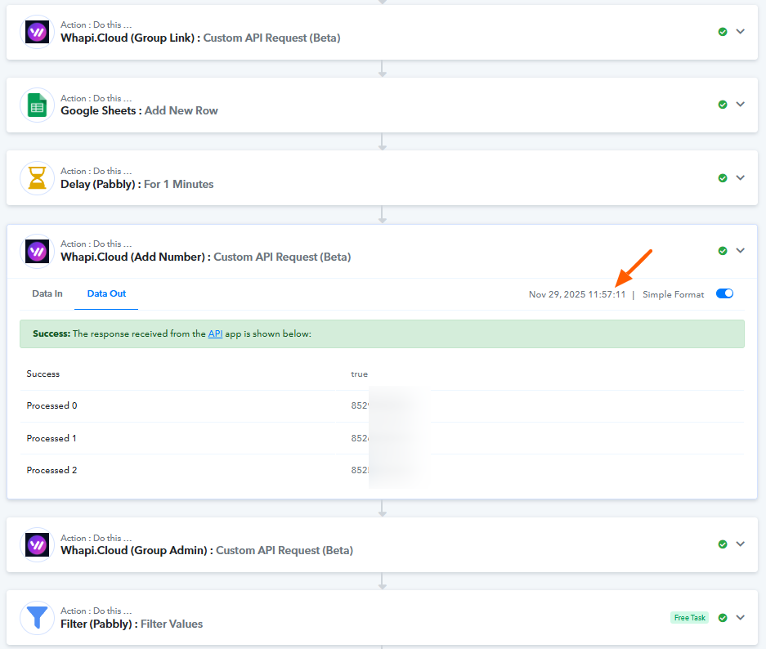Expand the Whapi.Cloud Group Link step
The height and width of the screenshot is (649, 766).
(x=741, y=32)
